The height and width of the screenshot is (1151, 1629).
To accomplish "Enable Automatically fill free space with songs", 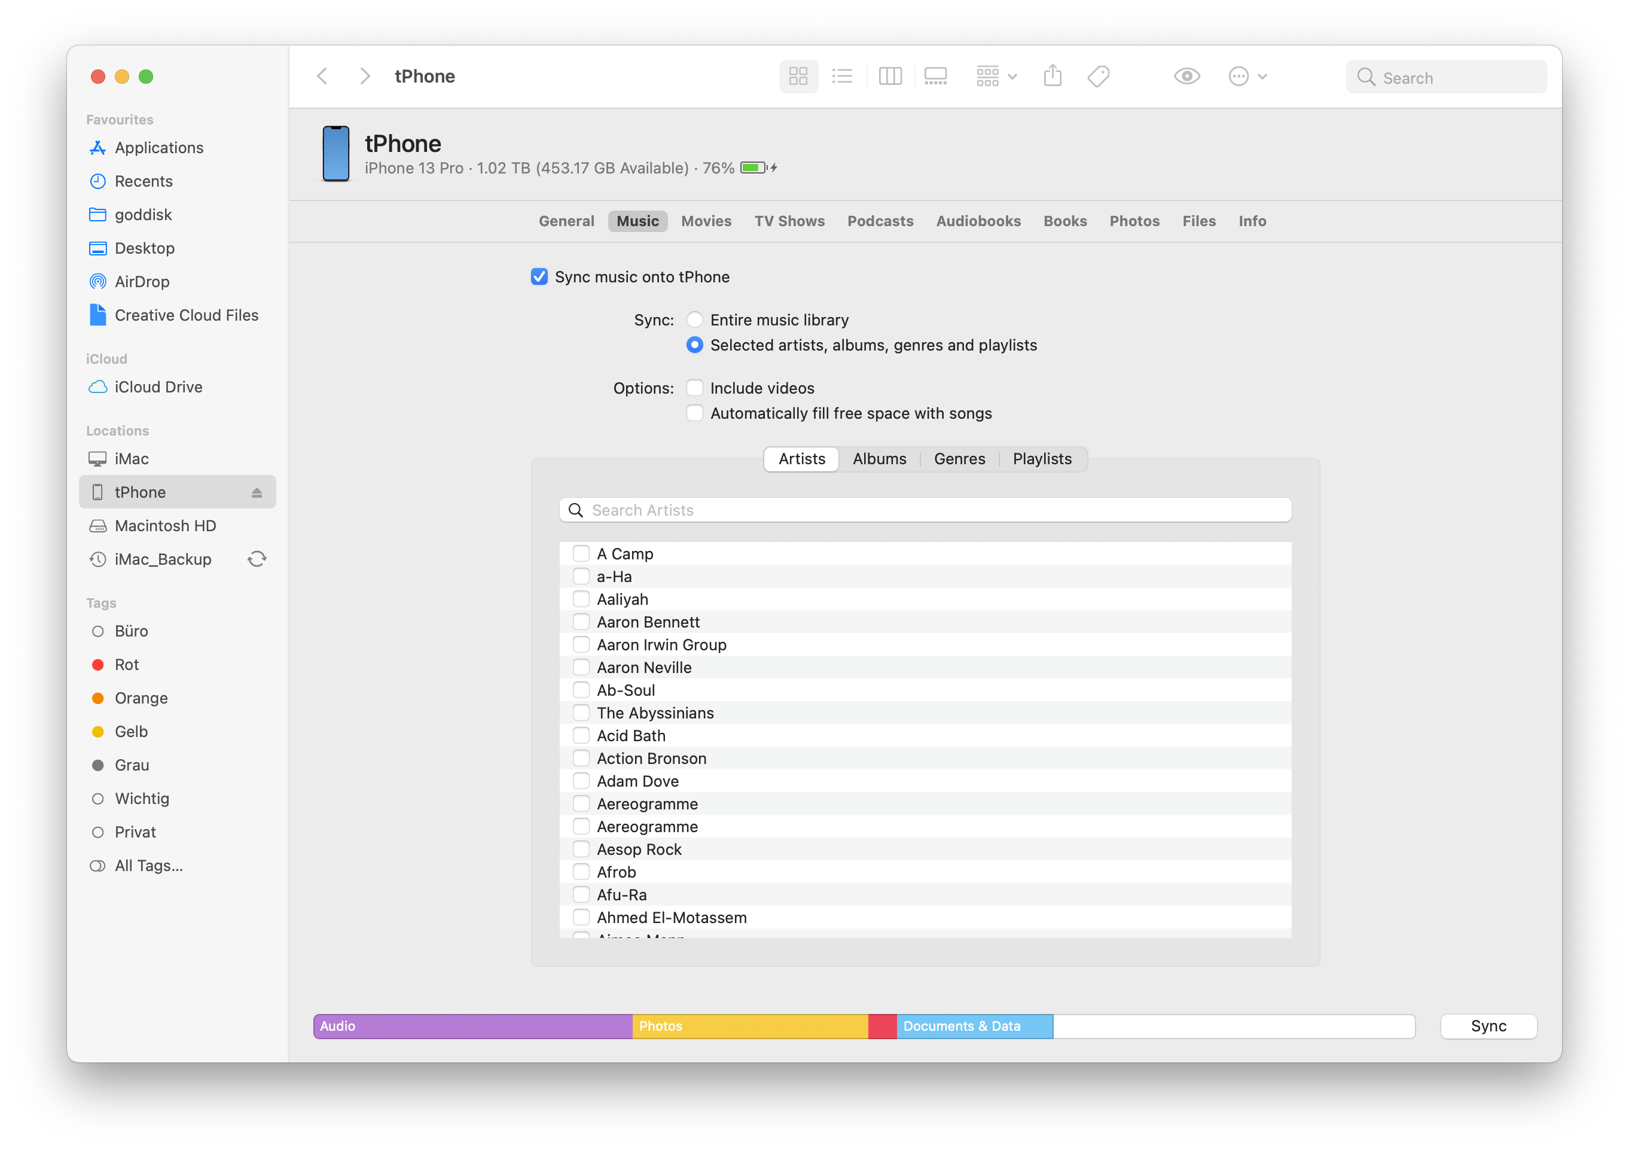I will point(694,413).
